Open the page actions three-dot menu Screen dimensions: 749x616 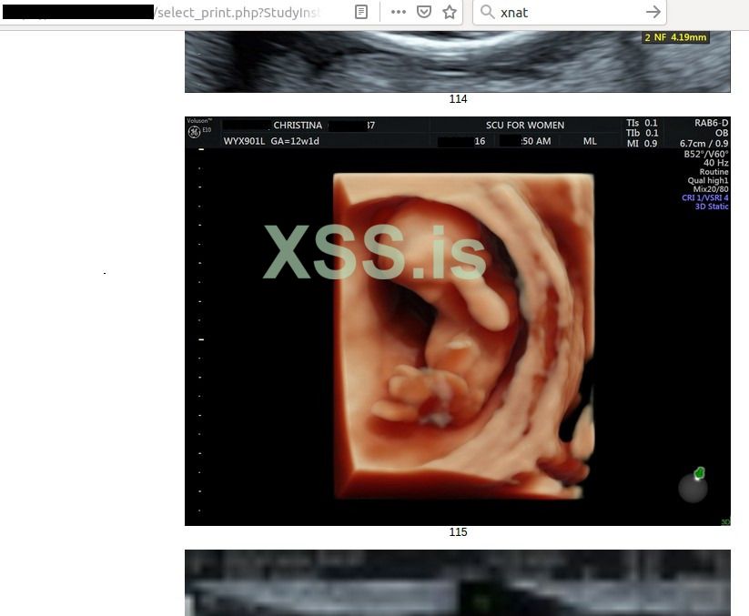coord(399,12)
